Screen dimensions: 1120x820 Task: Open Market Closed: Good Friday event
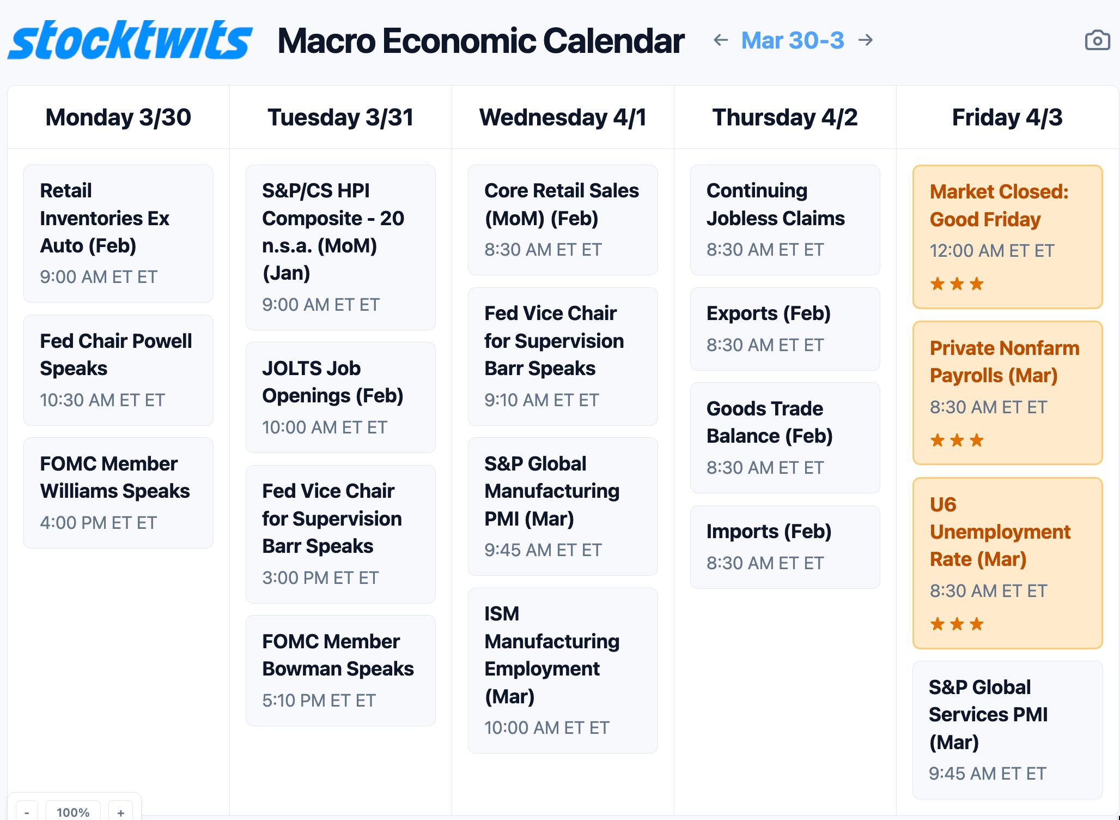[1007, 237]
